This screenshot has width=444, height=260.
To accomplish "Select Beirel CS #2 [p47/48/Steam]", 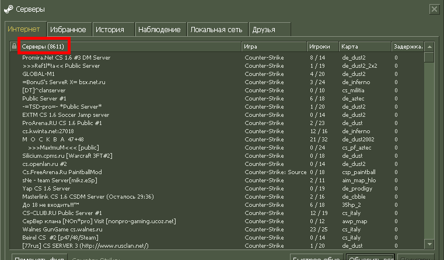I will coord(217,238).
